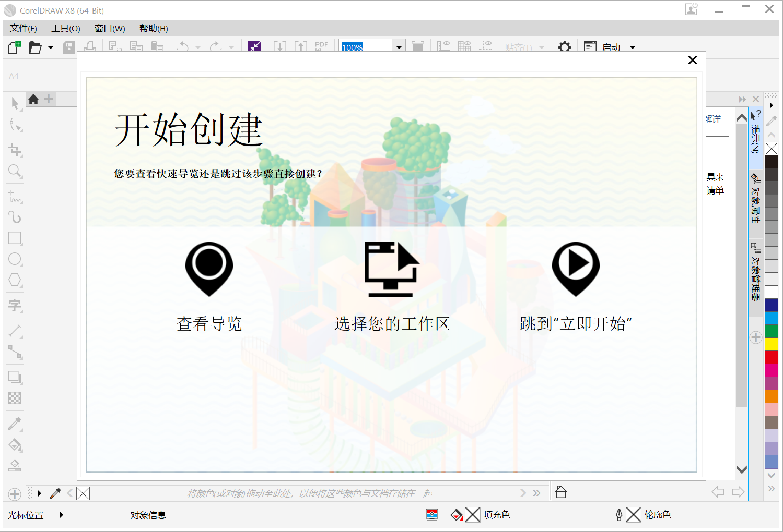Activate the Transparency tool
This screenshot has height=532, width=783.
[x=14, y=398]
